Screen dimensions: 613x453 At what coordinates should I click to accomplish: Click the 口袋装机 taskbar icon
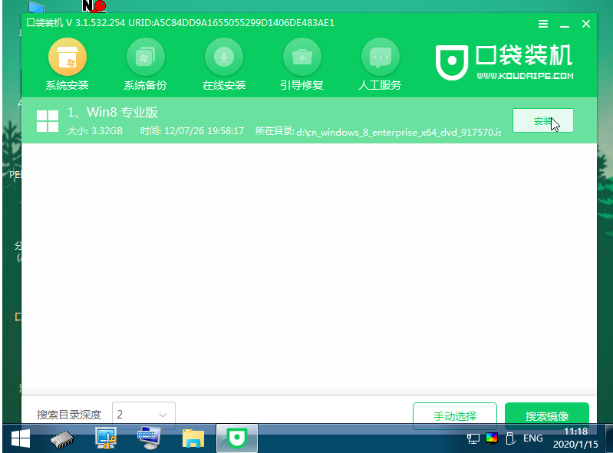coord(236,438)
